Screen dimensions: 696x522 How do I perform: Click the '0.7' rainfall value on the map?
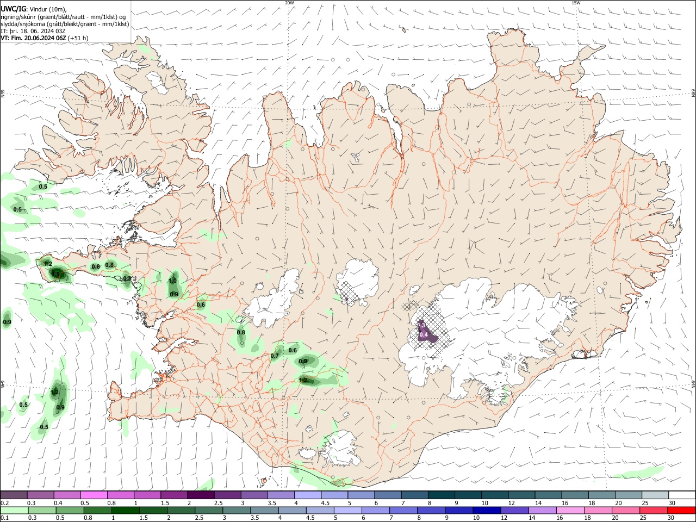coord(275,356)
